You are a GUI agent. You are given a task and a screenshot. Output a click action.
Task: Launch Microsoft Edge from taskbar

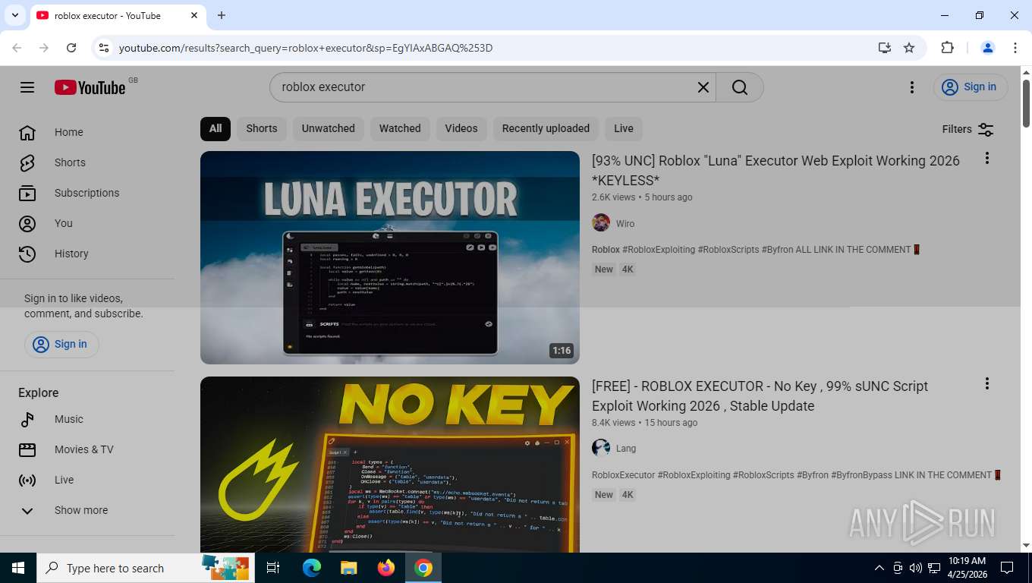[x=312, y=568]
